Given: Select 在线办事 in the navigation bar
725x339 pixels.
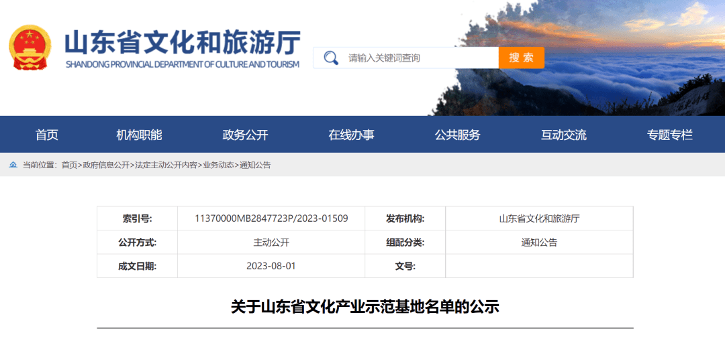Looking at the screenshot, I should coord(351,135).
